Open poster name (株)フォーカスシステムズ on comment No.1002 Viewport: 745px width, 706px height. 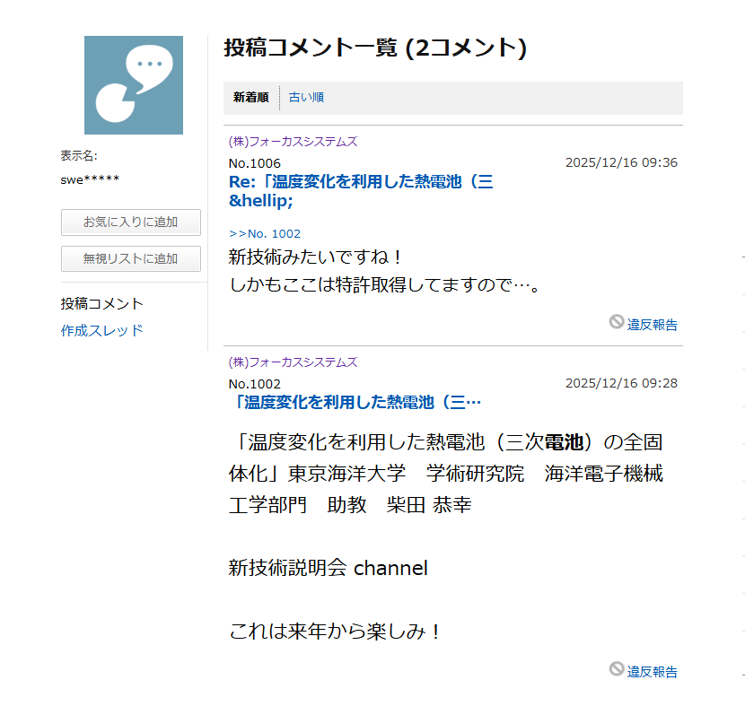pos(292,362)
